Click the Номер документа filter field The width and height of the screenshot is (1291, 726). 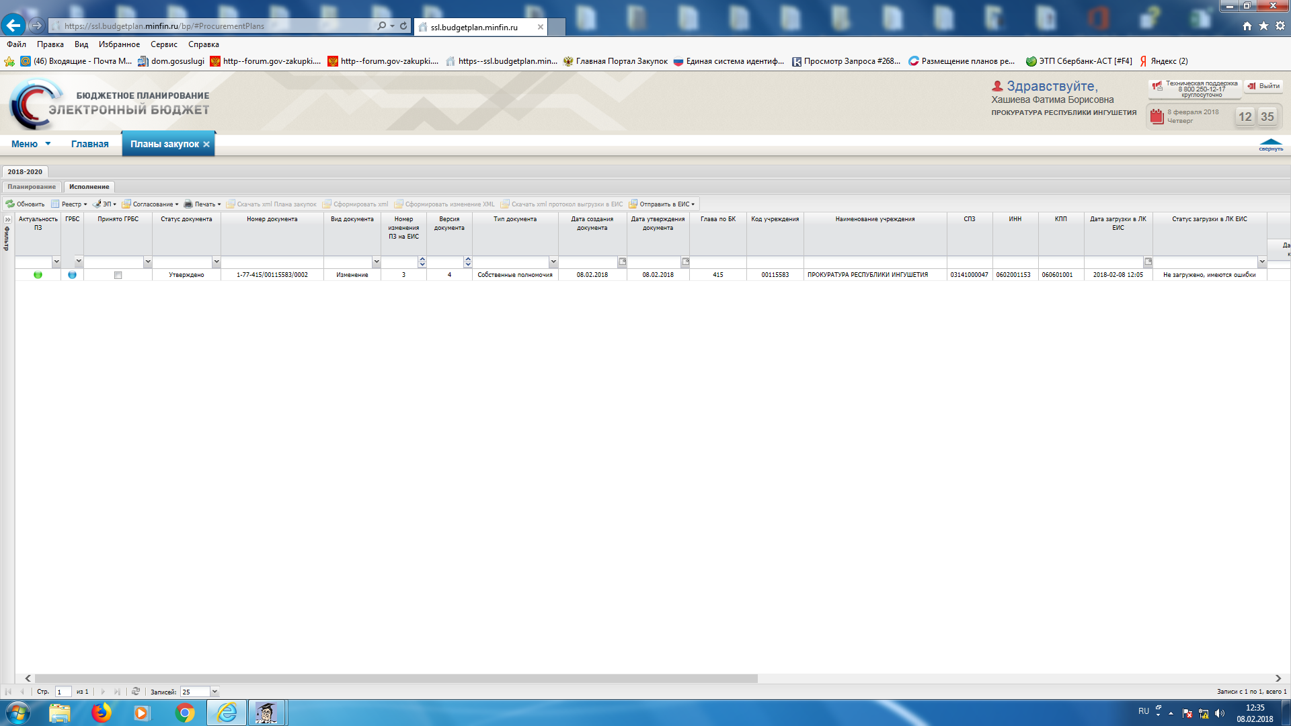pyautogui.click(x=272, y=261)
